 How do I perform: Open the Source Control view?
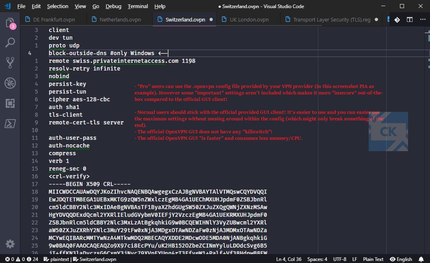10,63
